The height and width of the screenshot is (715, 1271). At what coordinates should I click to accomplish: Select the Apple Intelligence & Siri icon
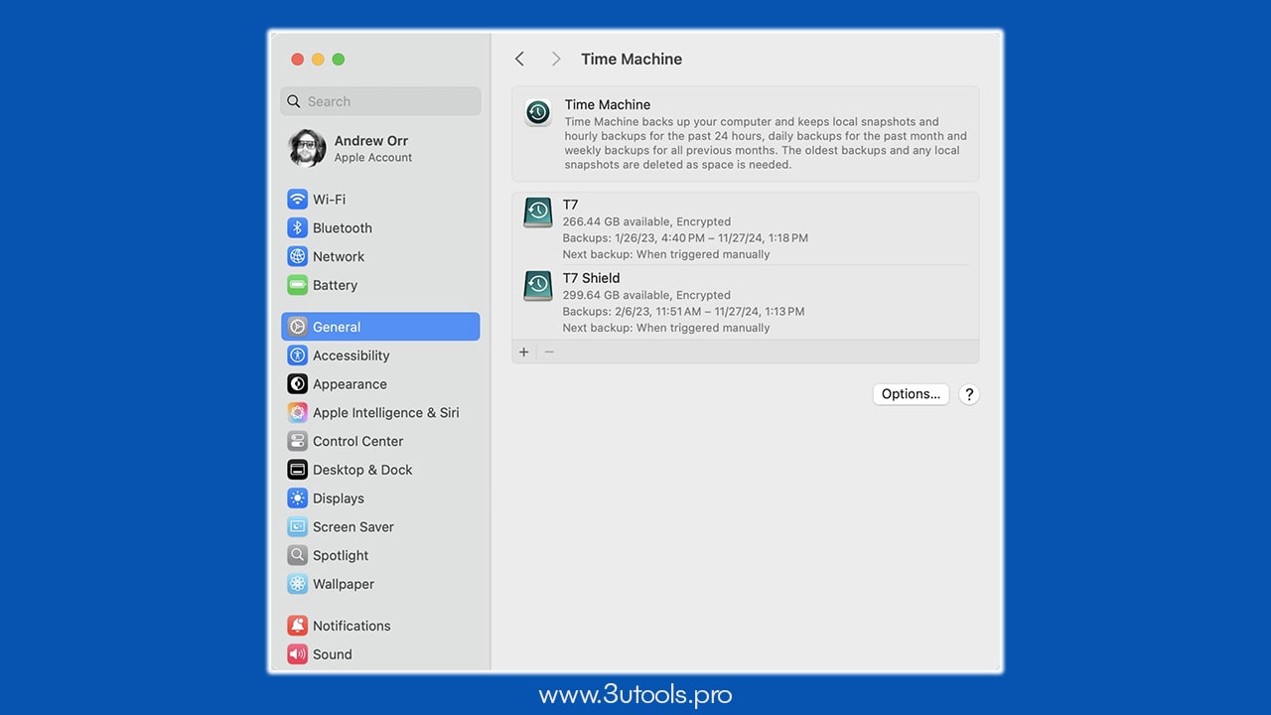(297, 412)
